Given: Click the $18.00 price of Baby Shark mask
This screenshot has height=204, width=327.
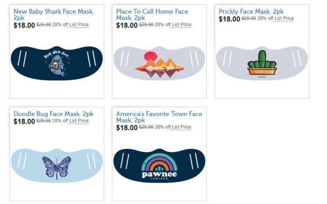Looking at the screenshot, I should (x=24, y=25).
